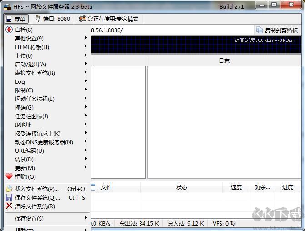Click the 进度 column header

tap(288, 187)
